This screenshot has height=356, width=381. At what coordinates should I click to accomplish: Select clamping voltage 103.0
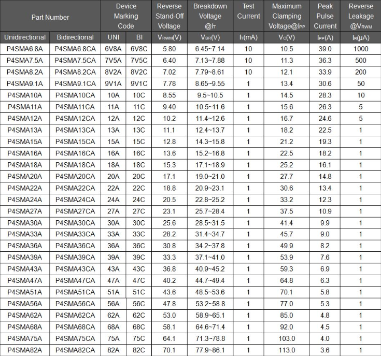(287, 338)
